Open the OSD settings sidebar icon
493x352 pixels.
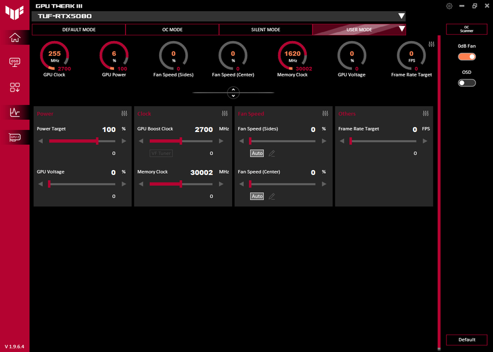coord(15,62)
